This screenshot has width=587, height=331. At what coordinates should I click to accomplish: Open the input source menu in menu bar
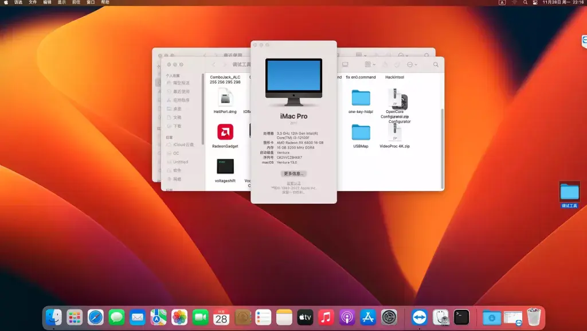pos(502,2)
